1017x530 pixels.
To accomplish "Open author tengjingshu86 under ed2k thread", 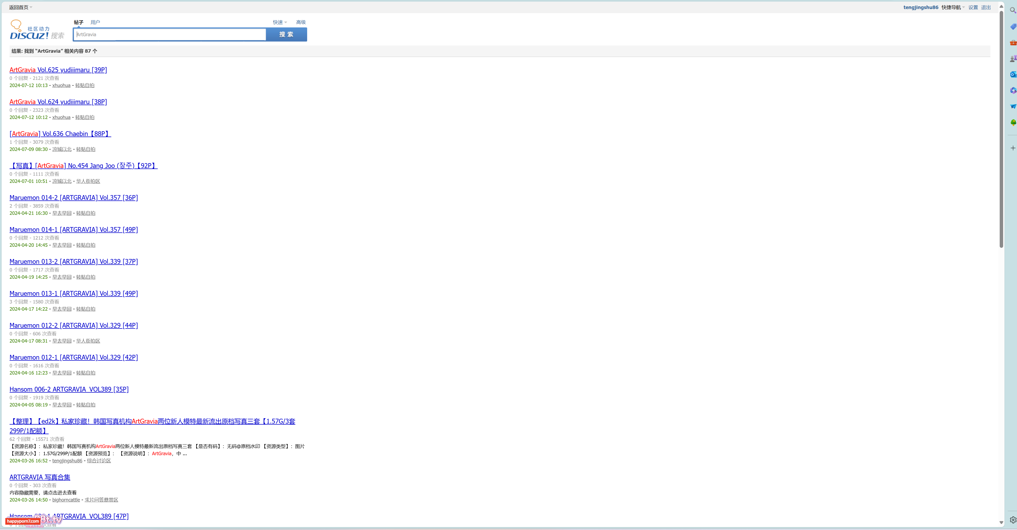I will tap(67, 461).
